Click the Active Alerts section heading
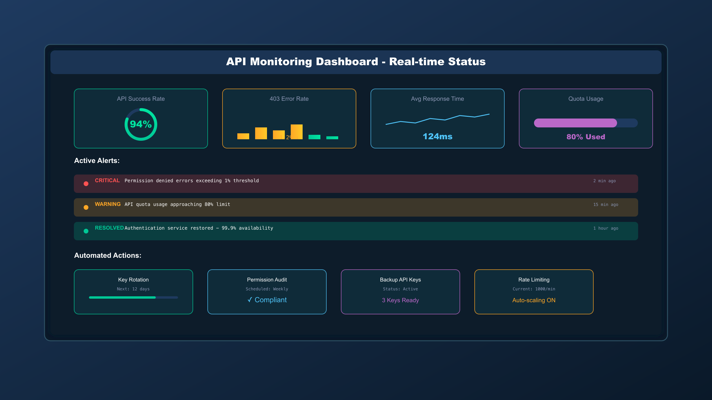Viewport: 712px width, 400px height. point(97,161)
